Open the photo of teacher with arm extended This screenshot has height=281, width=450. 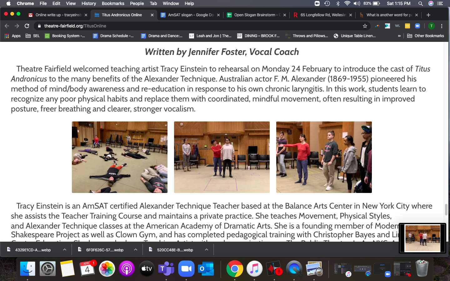[324, 157]
